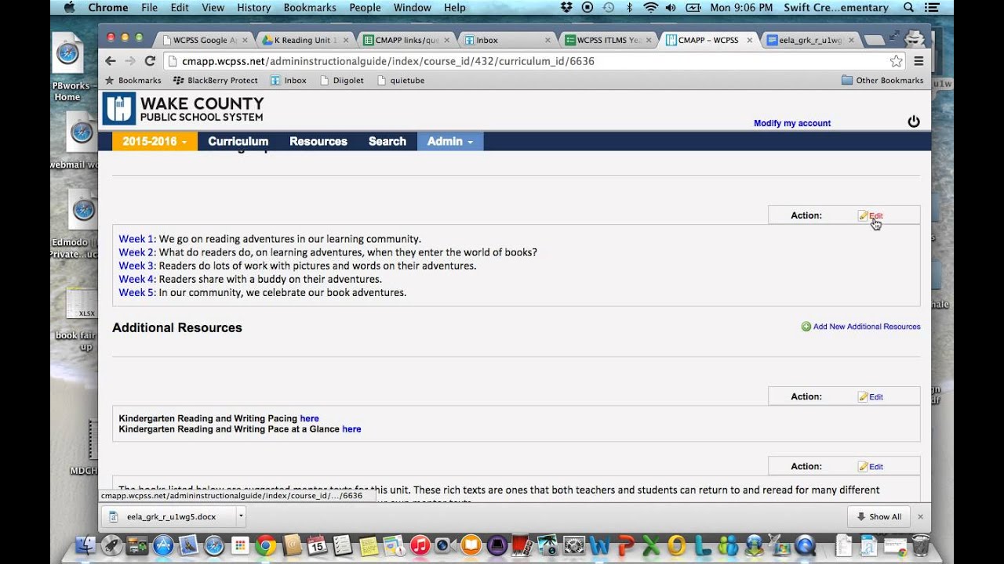Screen dimensions: 1004x564
Task: Click the Modify my account link
Action: [792, 123]
